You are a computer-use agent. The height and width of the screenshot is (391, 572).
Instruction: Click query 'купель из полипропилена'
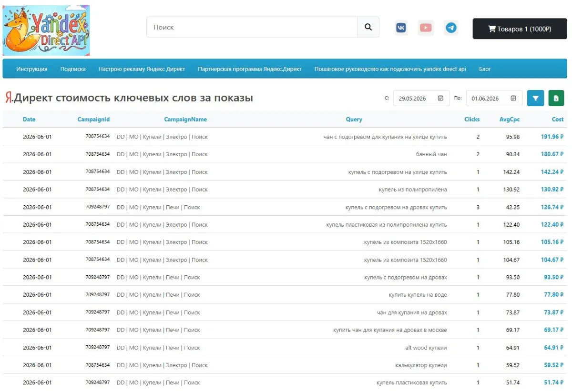413,190
